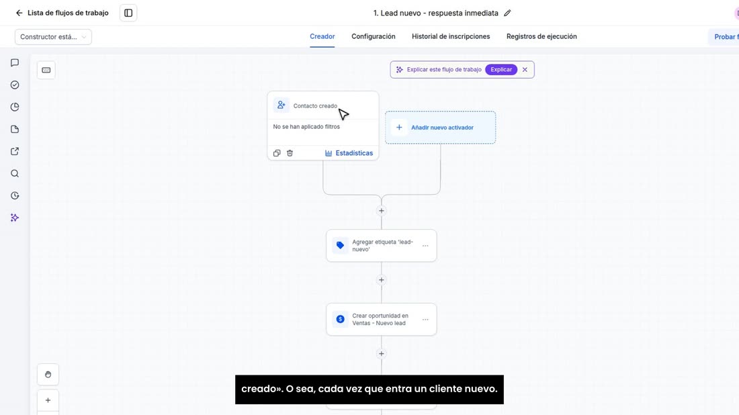
Task: Switch to the Creador tab
Action: point(322,36)
